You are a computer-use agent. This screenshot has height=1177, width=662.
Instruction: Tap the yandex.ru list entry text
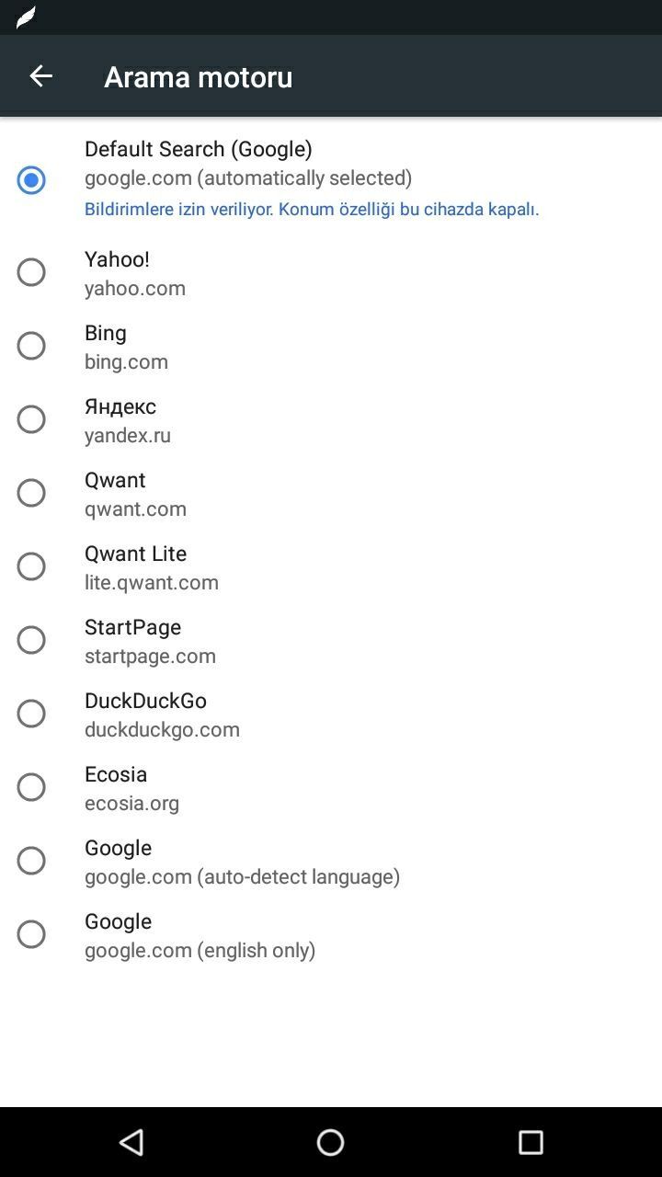(x=128, y=435)
